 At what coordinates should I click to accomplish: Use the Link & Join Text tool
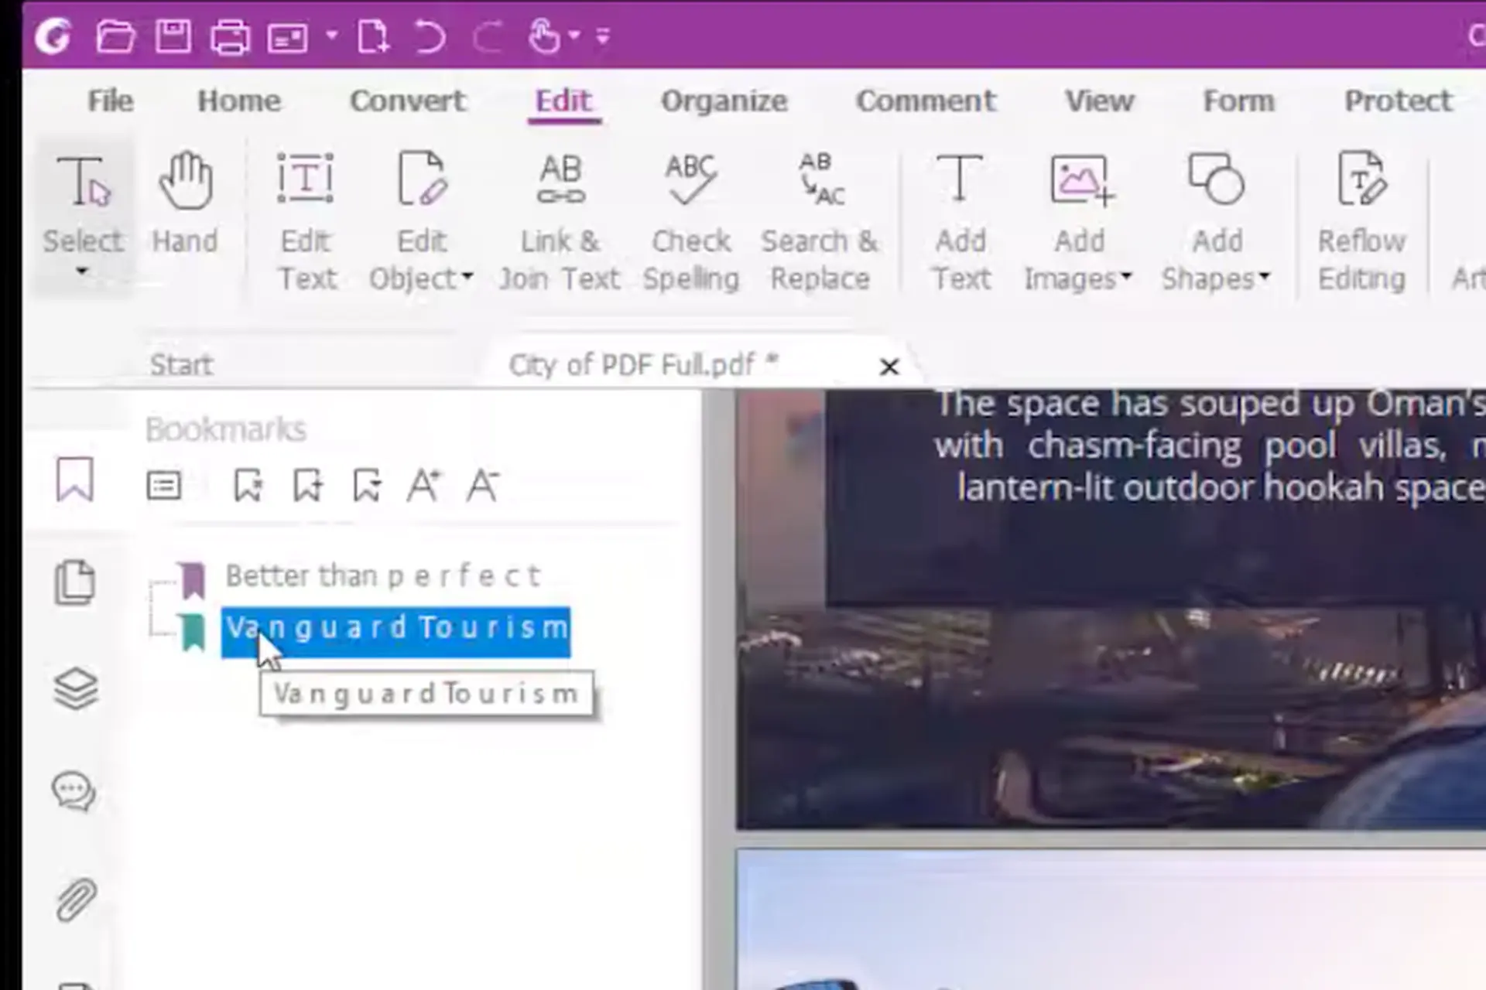(x=560, y=223)
